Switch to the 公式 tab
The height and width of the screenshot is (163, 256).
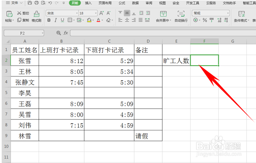point(122,3)
